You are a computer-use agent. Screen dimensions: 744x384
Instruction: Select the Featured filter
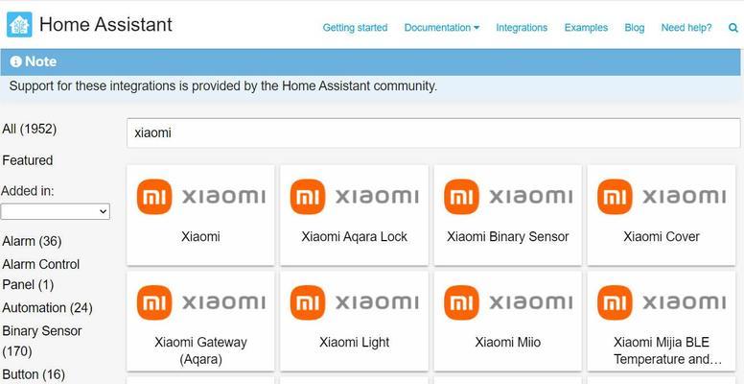click(28, 160)
